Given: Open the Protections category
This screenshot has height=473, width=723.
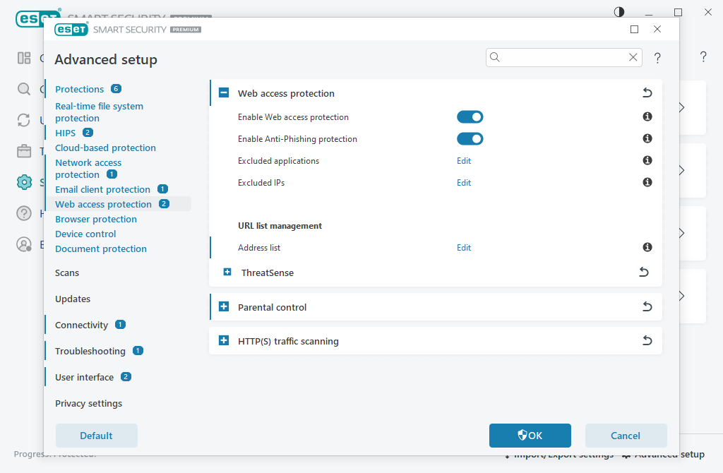Looking at the screenshot, I should (79, 89).
